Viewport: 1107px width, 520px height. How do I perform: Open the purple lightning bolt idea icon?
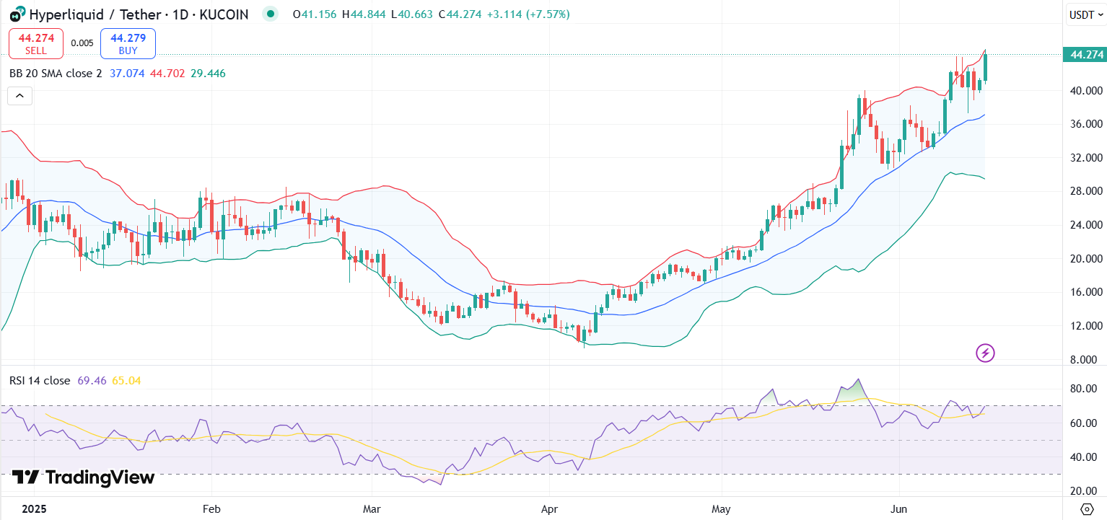coord(986,353)
